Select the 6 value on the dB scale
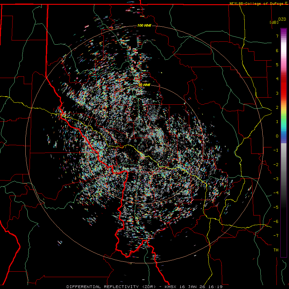The height and width of the screenshot is (289, 289). click(277, 50)
